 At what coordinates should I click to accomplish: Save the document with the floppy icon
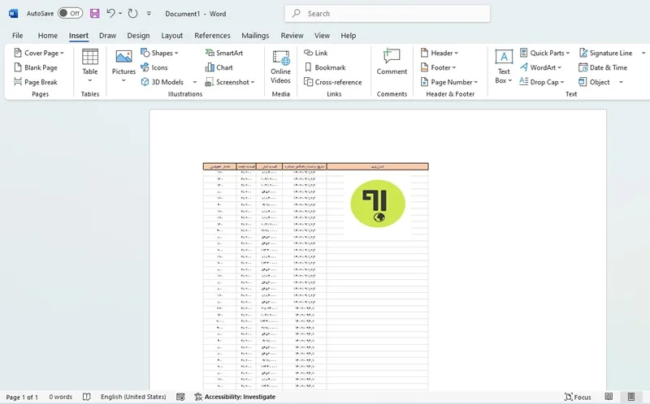pos(94,13)
